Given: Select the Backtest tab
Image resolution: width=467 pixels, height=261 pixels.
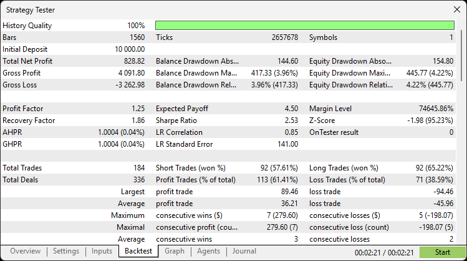Looking at the screenshot, I should point(137,251).
